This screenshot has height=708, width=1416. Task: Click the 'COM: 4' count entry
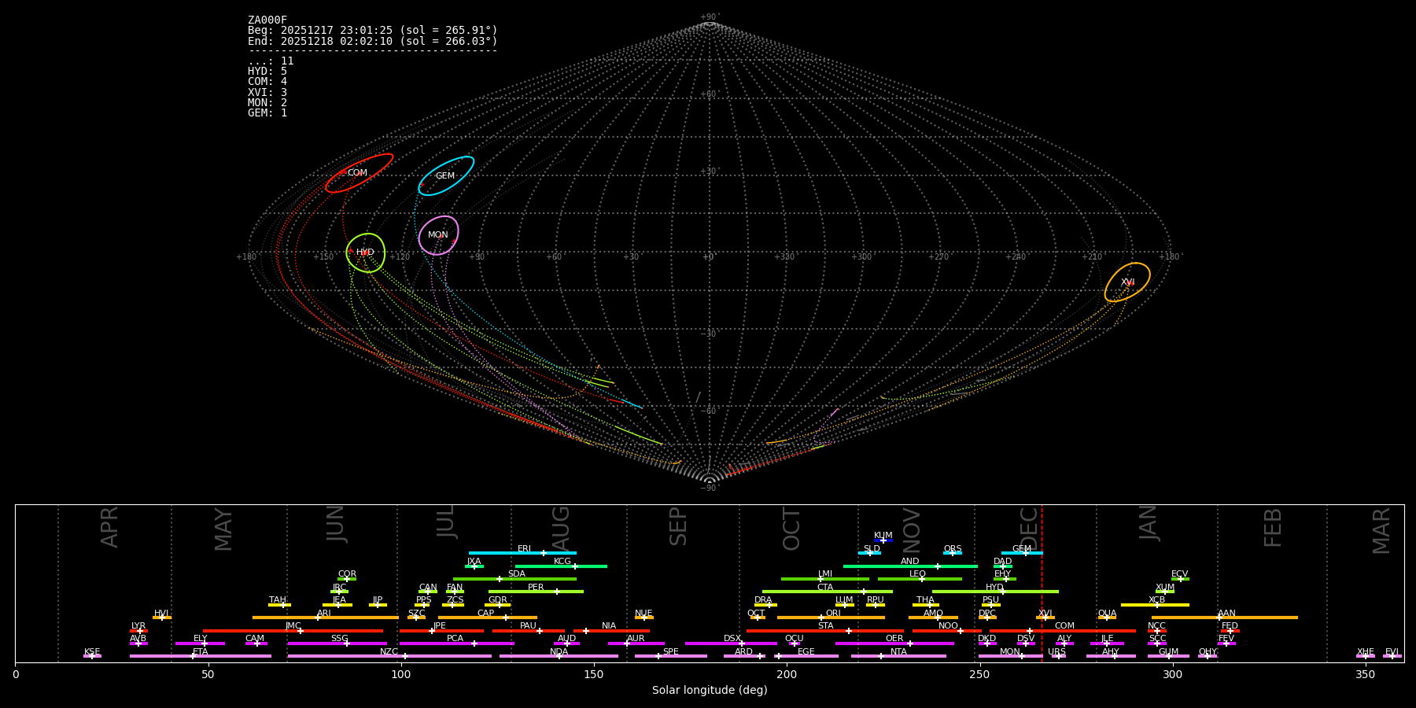click(x=267, y=82)
